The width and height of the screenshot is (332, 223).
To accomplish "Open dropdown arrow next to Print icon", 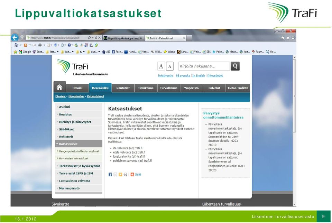I will coord(44,45).
